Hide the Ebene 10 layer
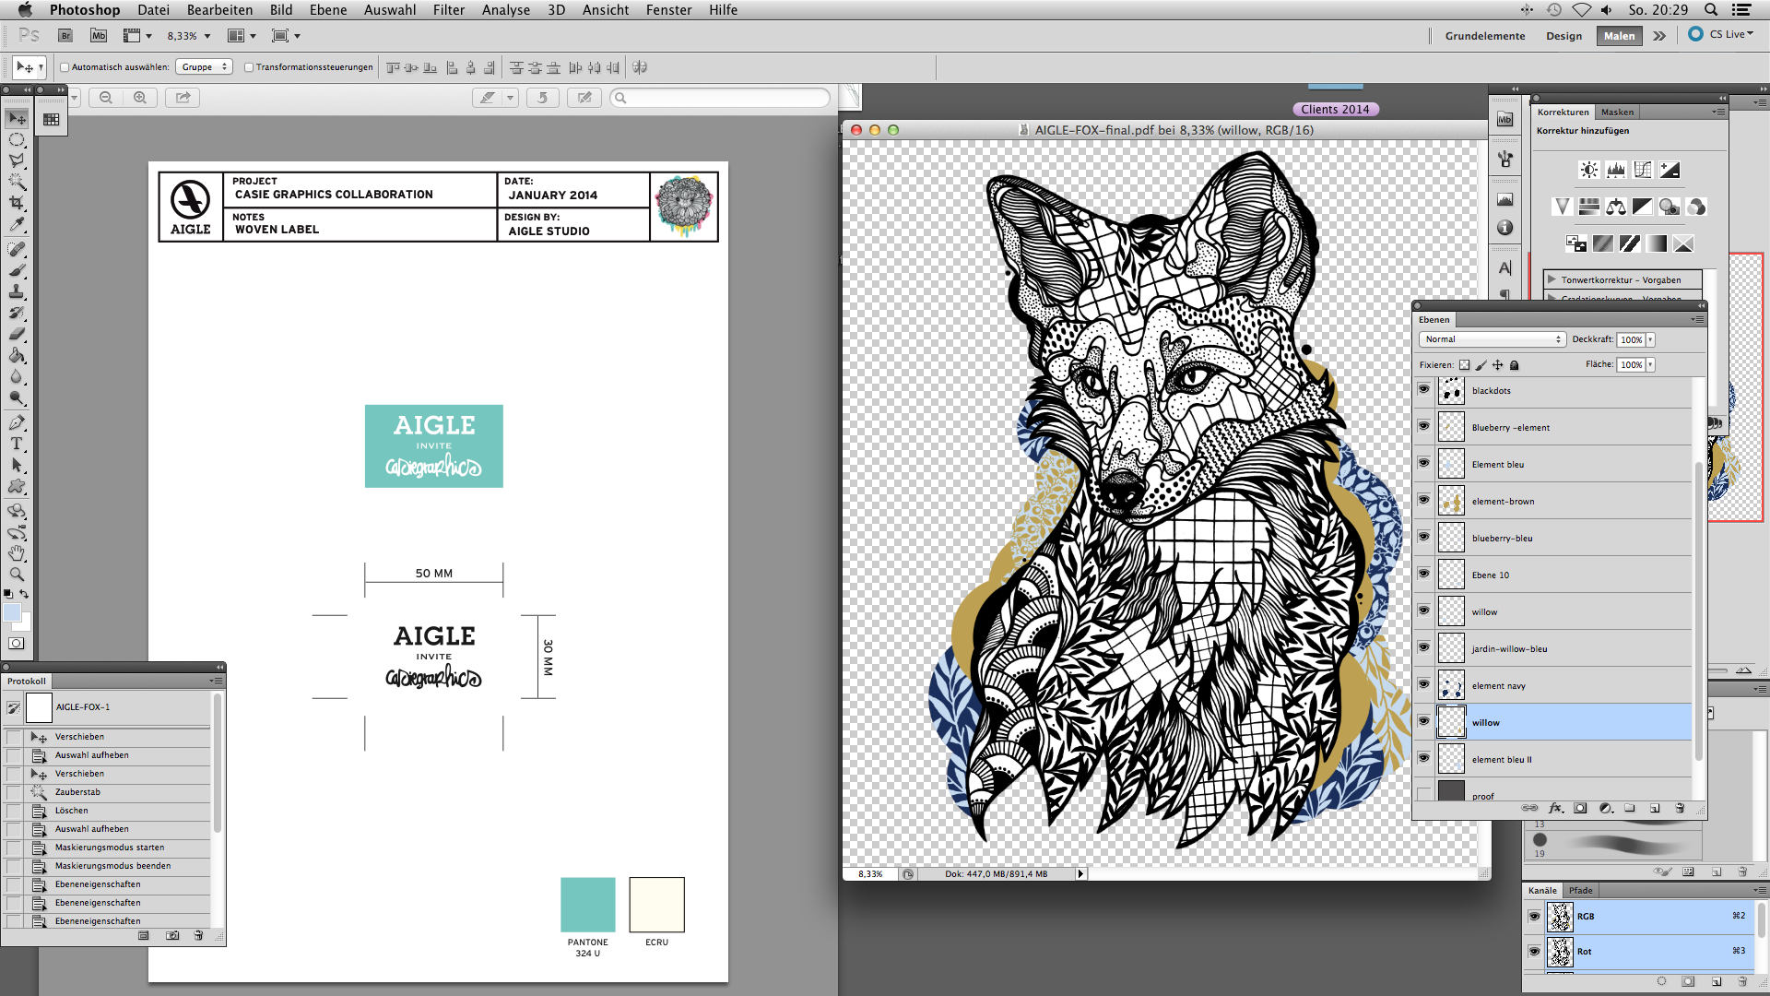Viewport: 1770px width, 996px height. [1423, 574]
